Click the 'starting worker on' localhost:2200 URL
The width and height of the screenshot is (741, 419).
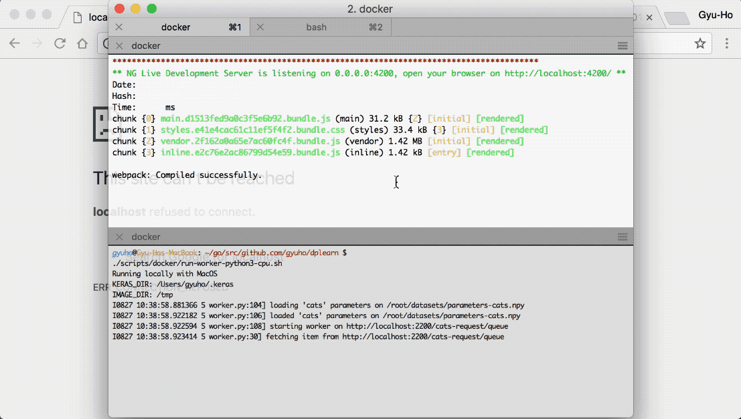click(x=427, y=326)
